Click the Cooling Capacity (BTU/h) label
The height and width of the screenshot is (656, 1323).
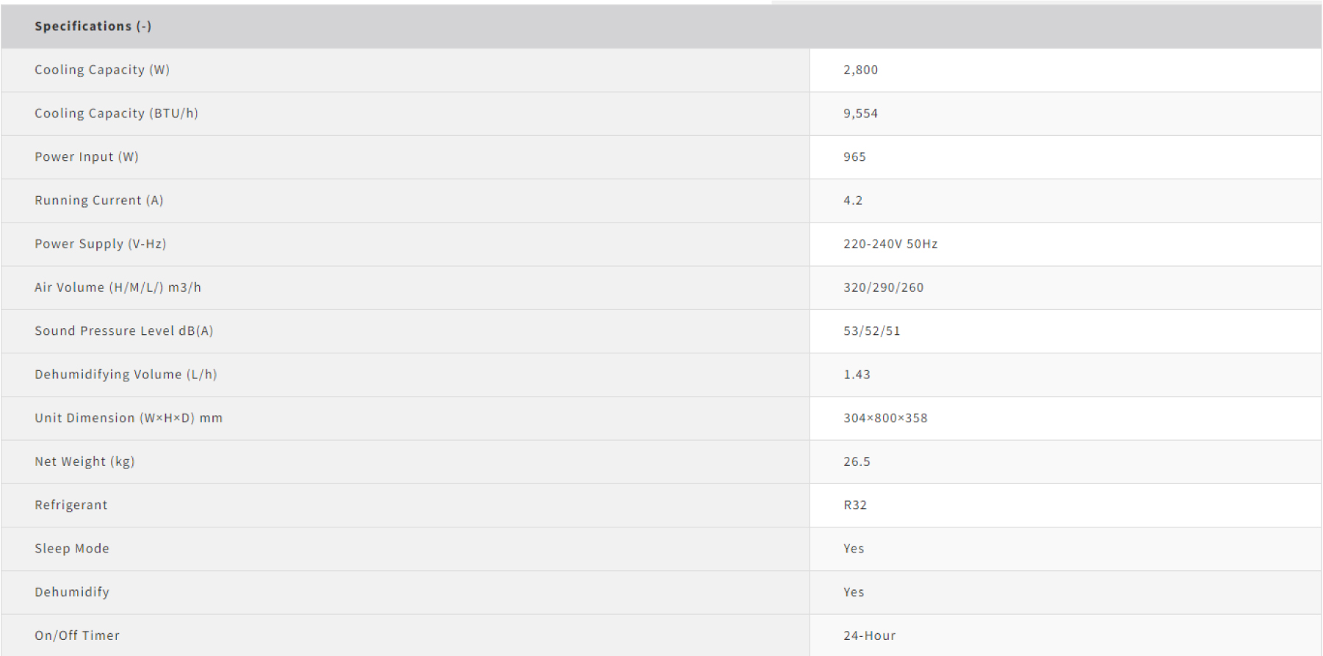tap(116, 113)
